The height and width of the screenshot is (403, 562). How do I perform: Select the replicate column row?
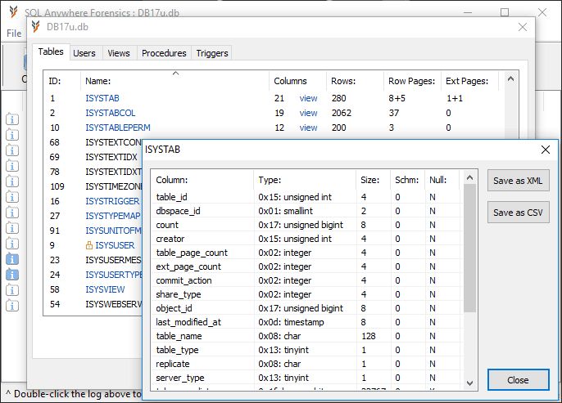[x=306, y=364]
